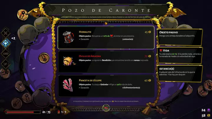Click the purple gem currency icon
Viewport: 212px width, 119px height.
click(209, 110)
